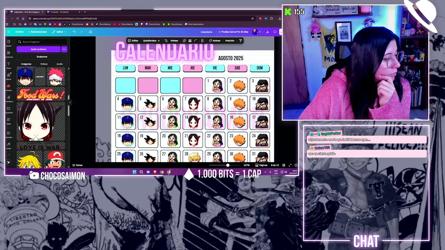
Task: Enter fullscreen presentation mode
Action: coord(290,165)
